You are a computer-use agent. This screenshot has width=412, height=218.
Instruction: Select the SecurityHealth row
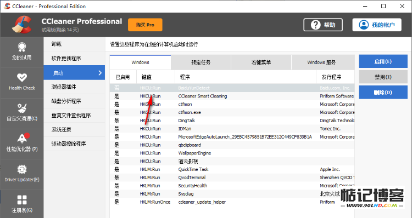pos(232,186)
